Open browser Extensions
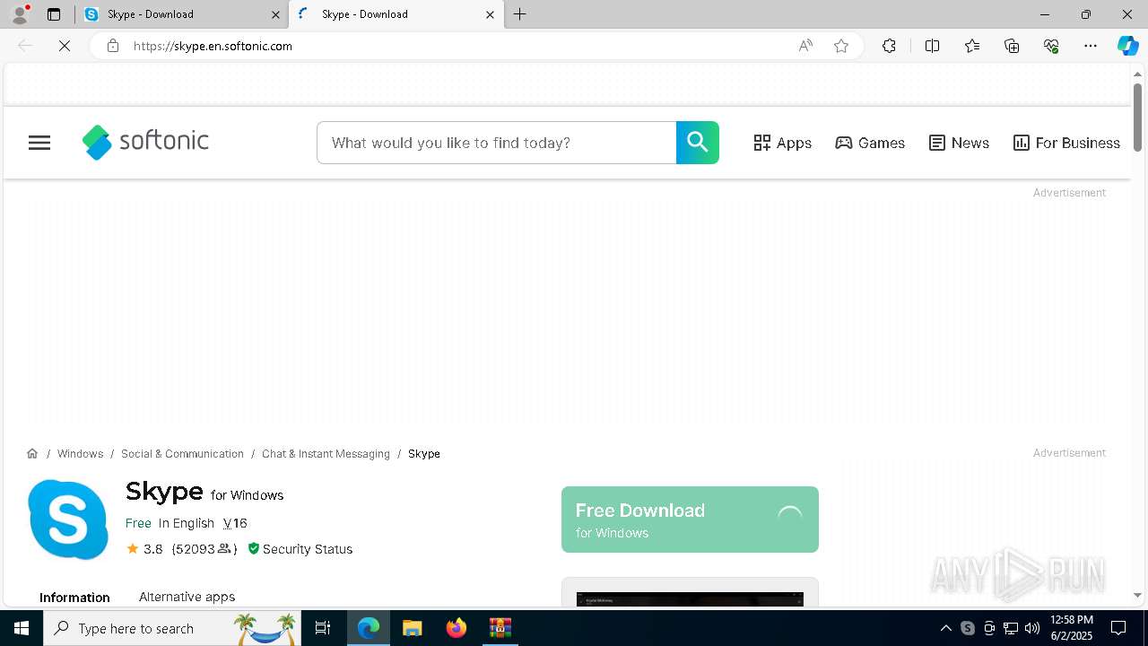This screenshot has height=646, width=1148. click(x=889, y=46)
